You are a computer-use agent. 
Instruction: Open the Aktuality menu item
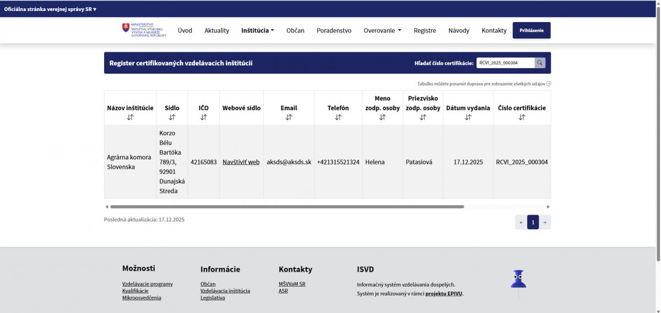(216, 31)
